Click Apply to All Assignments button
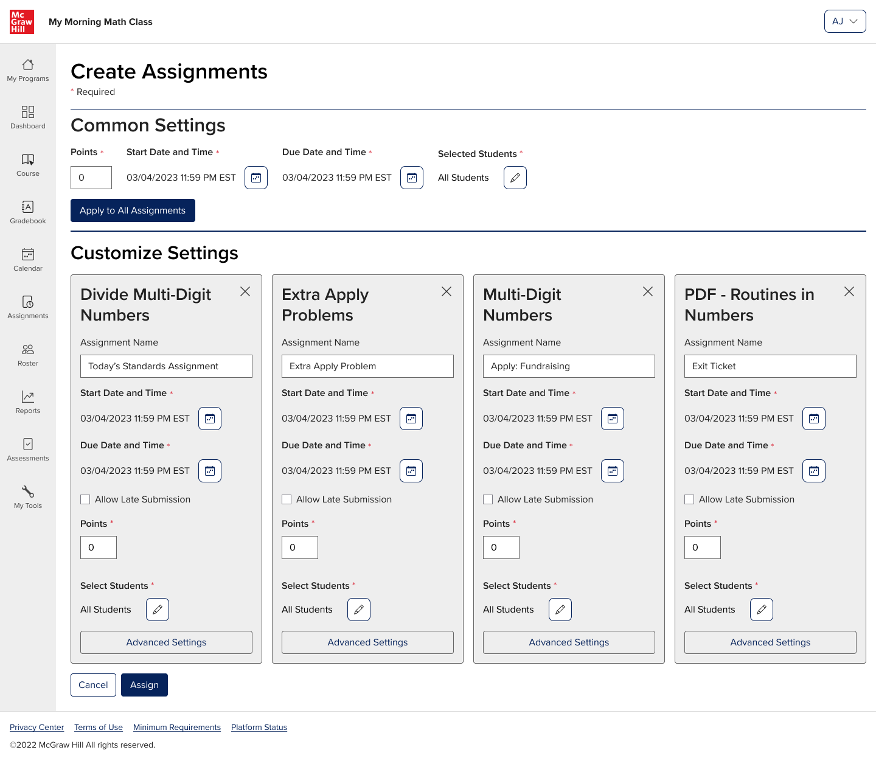 [133, 210]
